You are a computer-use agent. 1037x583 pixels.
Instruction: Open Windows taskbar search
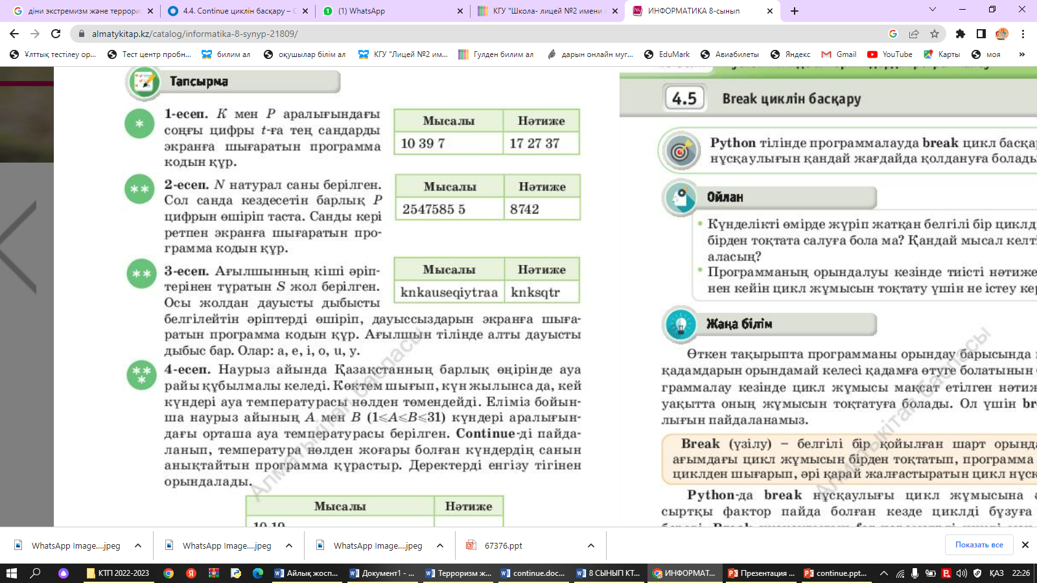[36, 573]
